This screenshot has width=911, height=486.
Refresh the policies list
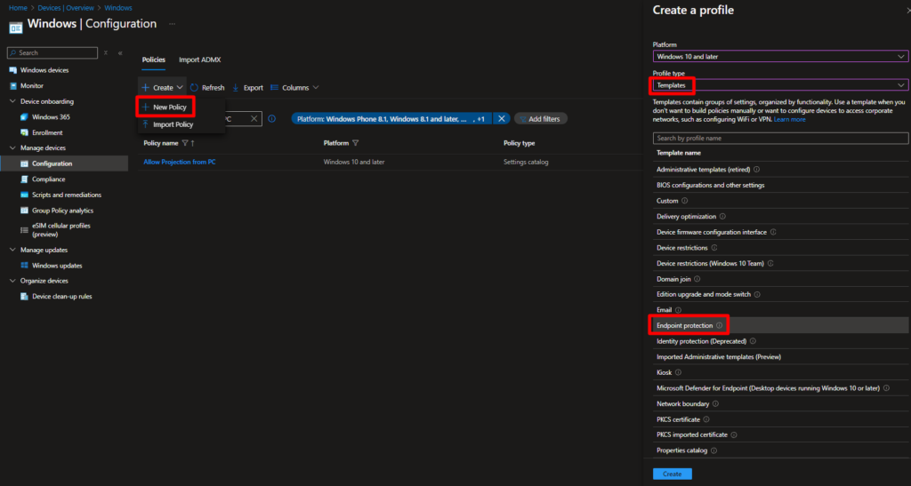coord(207,88)
